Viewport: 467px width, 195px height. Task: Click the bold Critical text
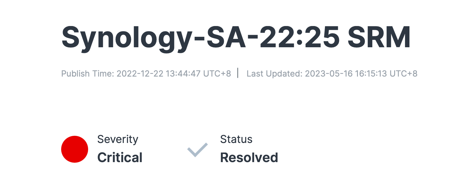120,158
